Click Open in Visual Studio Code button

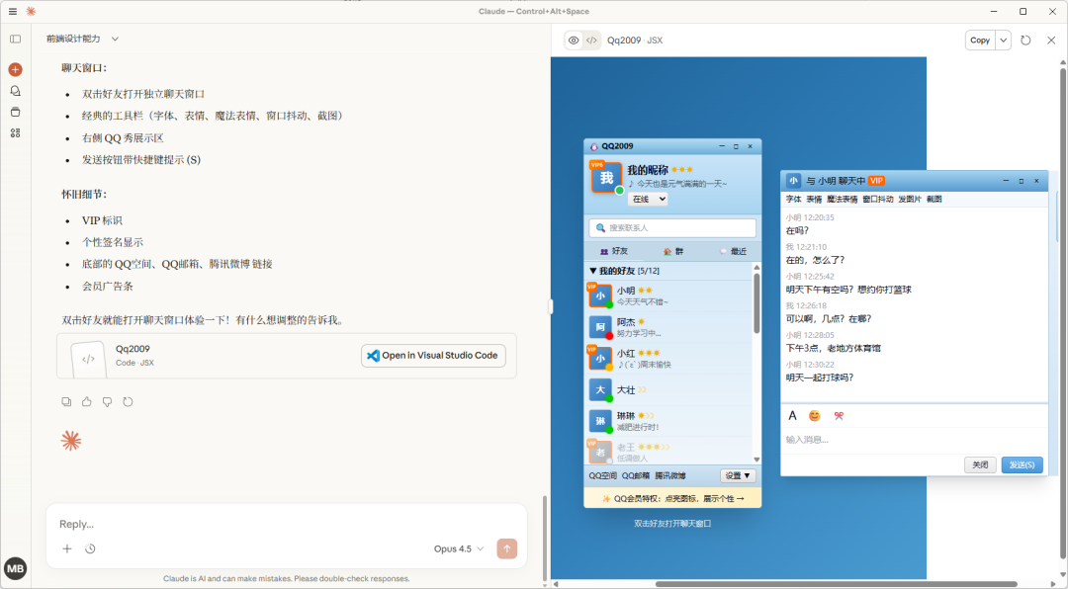click(x=433, y=356)
